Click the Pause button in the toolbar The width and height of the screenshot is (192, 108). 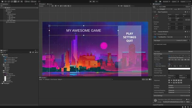point(94,1)
